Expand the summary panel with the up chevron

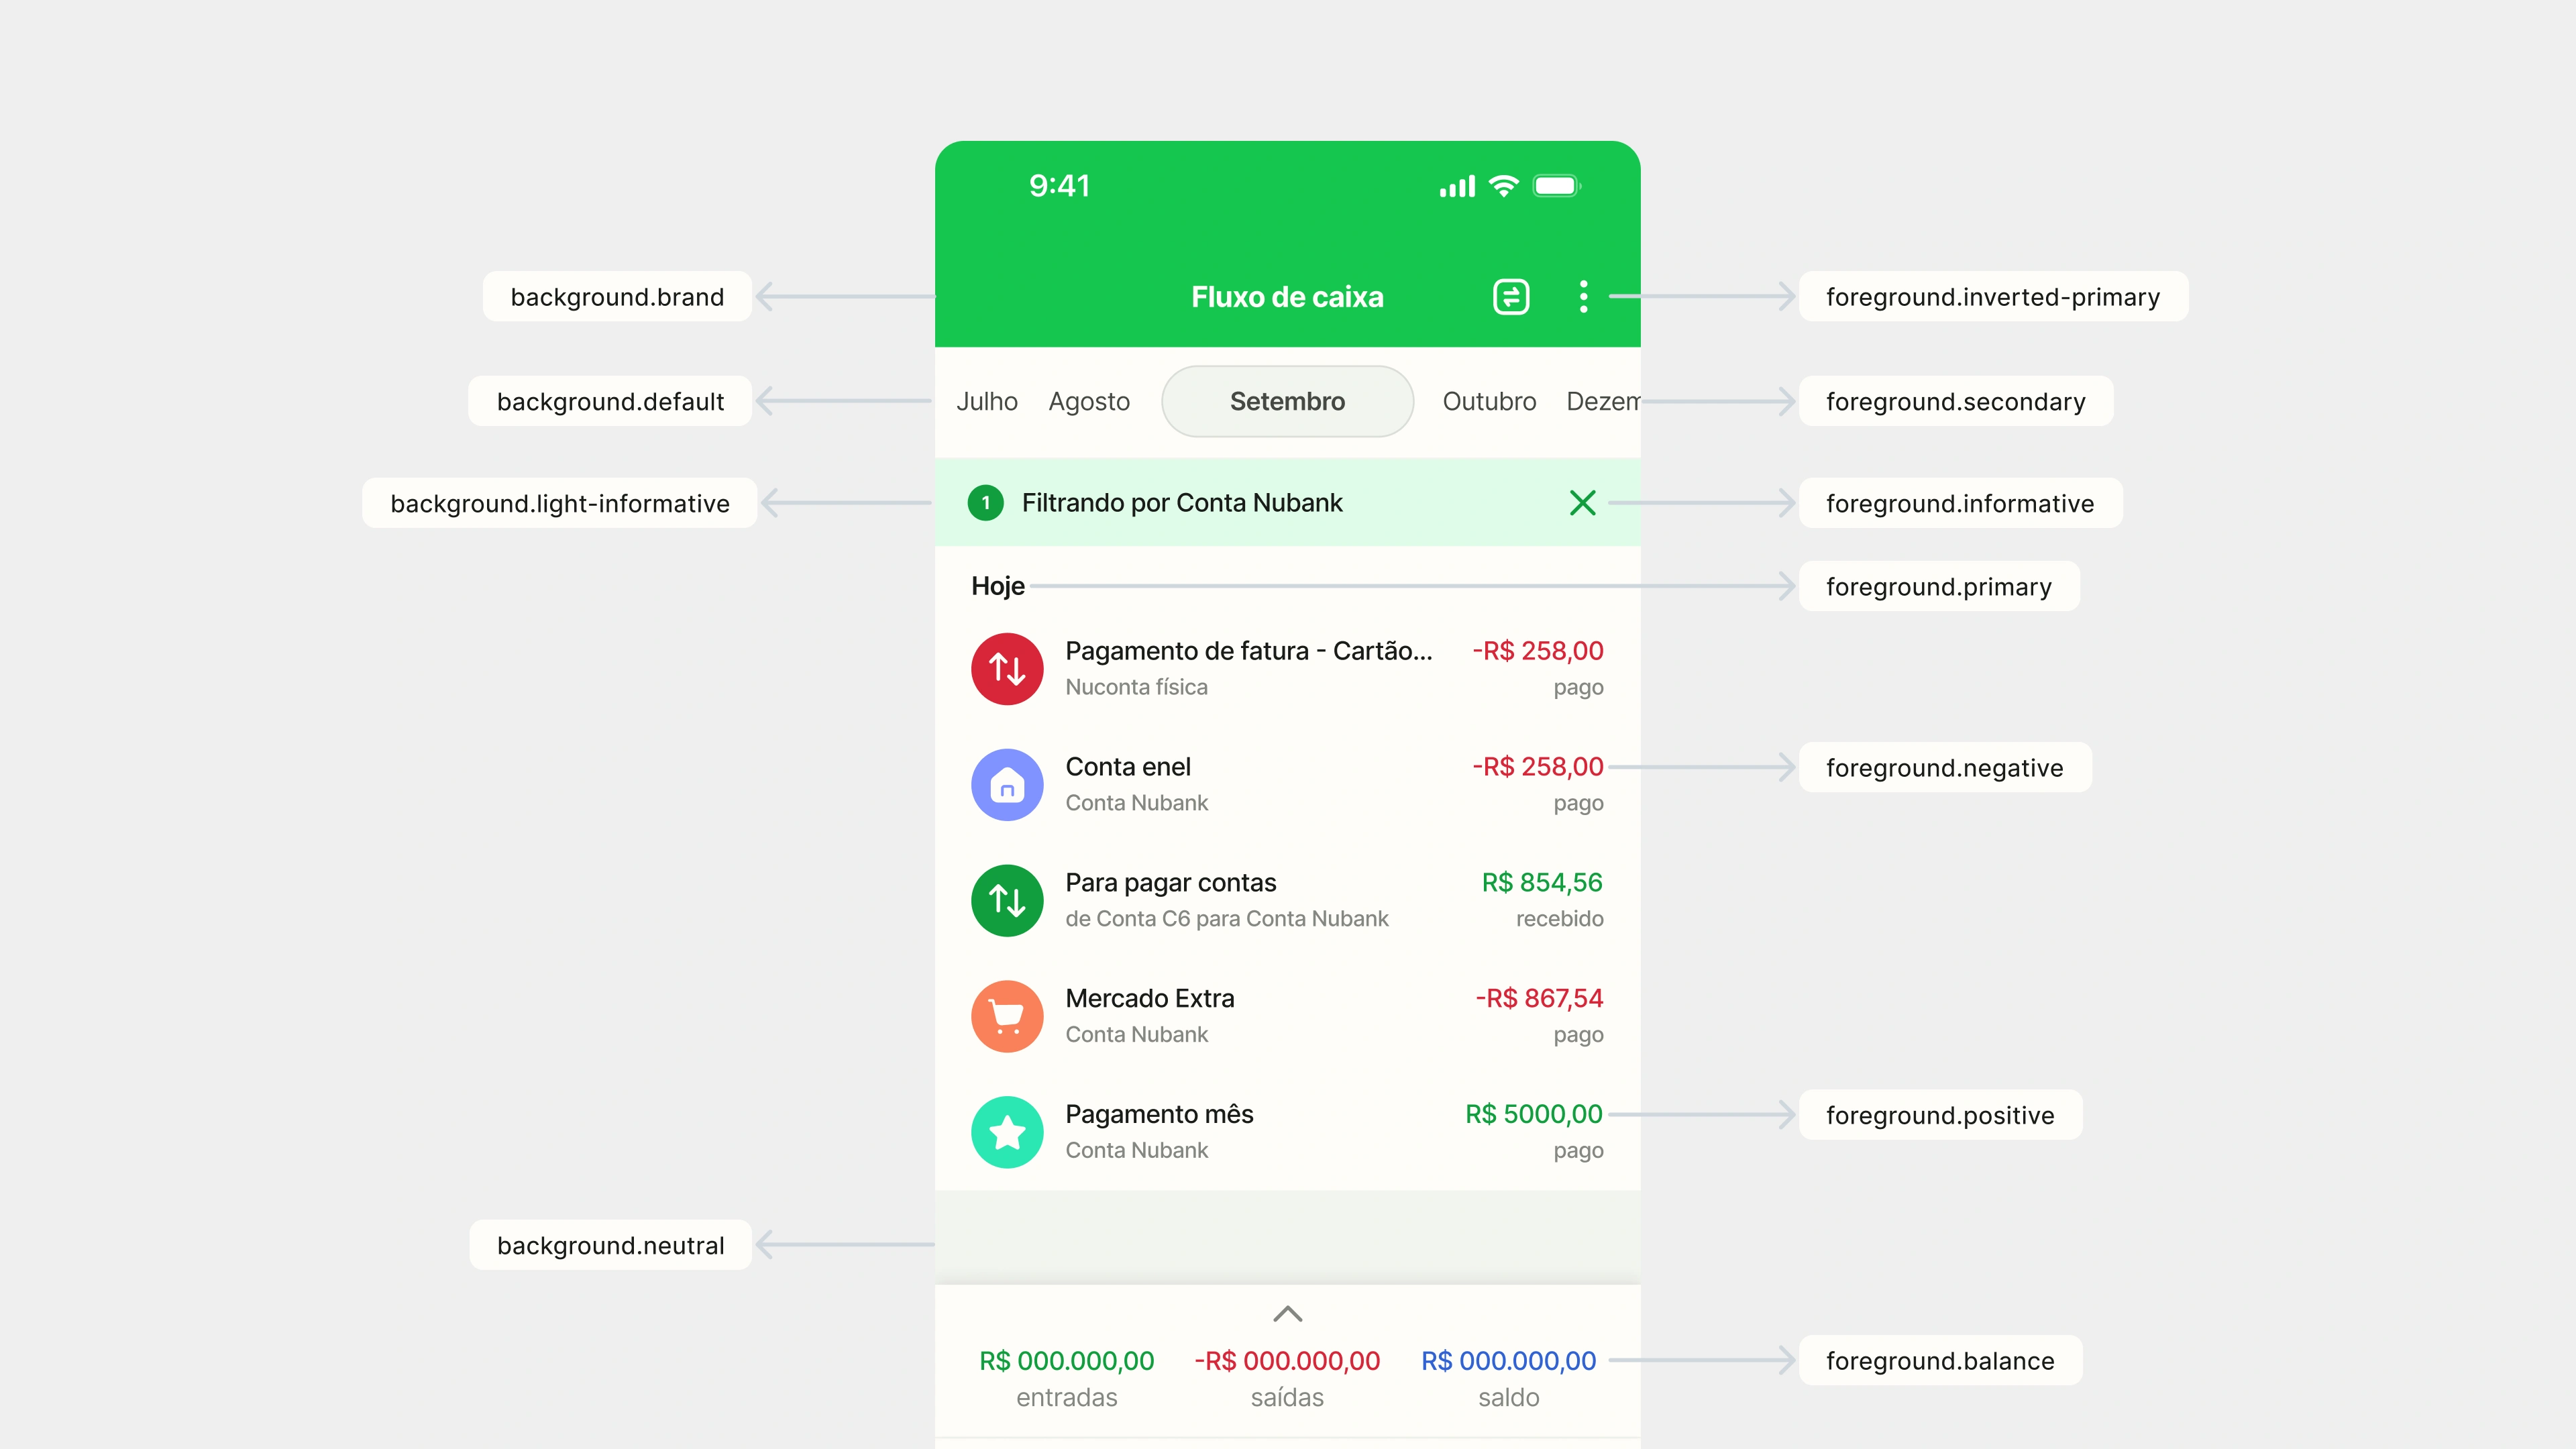[x=1287, y=1314]
